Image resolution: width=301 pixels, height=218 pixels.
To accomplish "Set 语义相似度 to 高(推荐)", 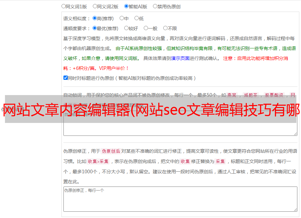I will 94,18.
